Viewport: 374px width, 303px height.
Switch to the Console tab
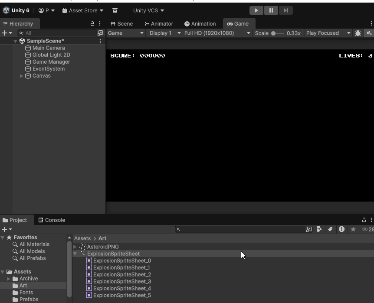coord(52,220)
